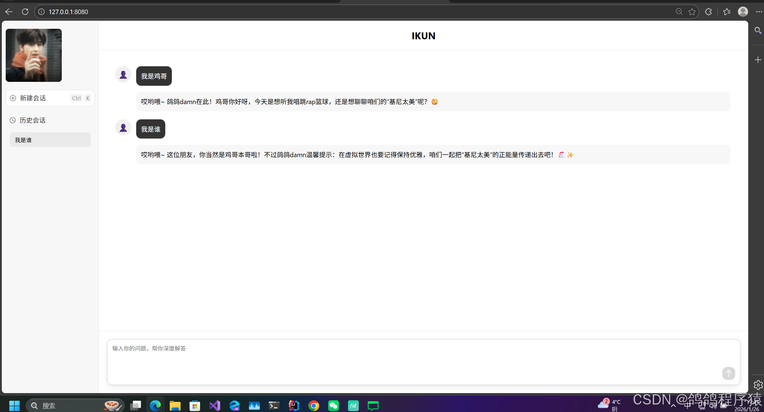The image size is (764, 412).
Task: Open Edge sidebar search icon
Action: 758,30
